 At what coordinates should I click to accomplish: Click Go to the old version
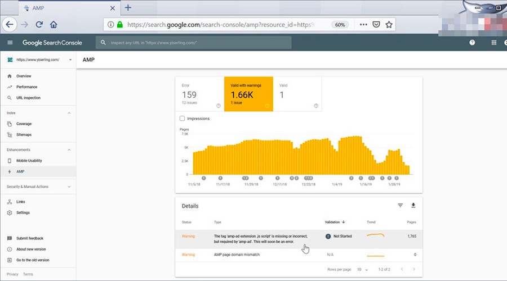click(x=32, y=260)
